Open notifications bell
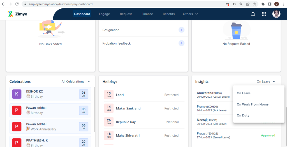This screenshot has height=147, width=287. 253,14
